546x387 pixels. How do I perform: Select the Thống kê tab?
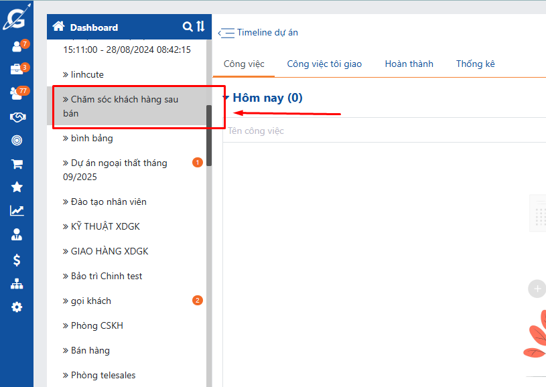pos(475,64)
